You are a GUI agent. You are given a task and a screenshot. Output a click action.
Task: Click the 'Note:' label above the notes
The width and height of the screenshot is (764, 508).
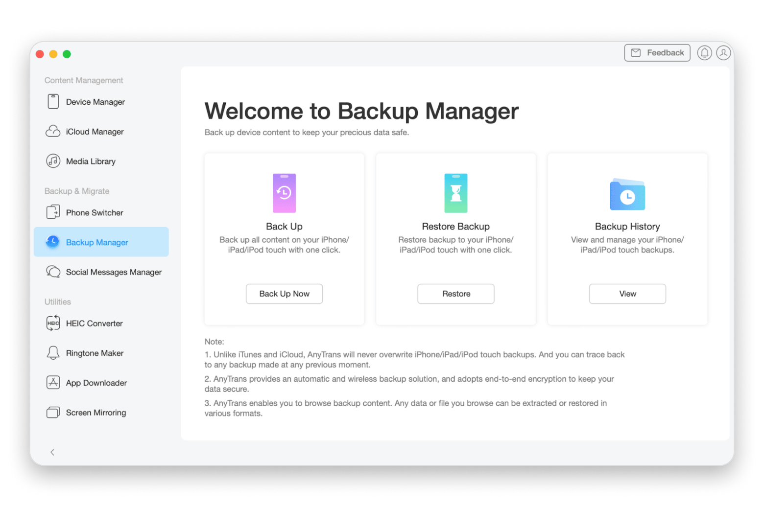click(215, 342)
